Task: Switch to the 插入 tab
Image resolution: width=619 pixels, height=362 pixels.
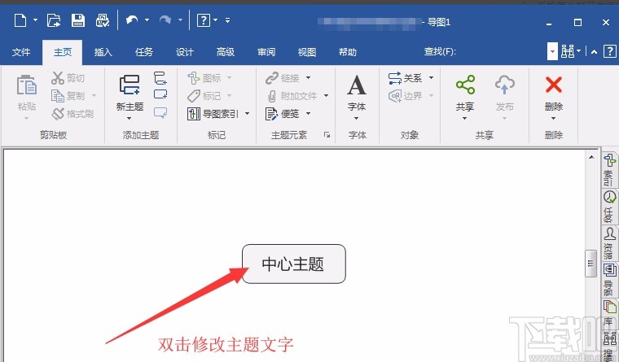Action: point(103,52)
